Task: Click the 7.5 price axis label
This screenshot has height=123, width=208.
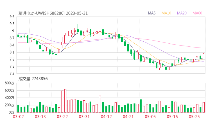Action: click(12, 66)
